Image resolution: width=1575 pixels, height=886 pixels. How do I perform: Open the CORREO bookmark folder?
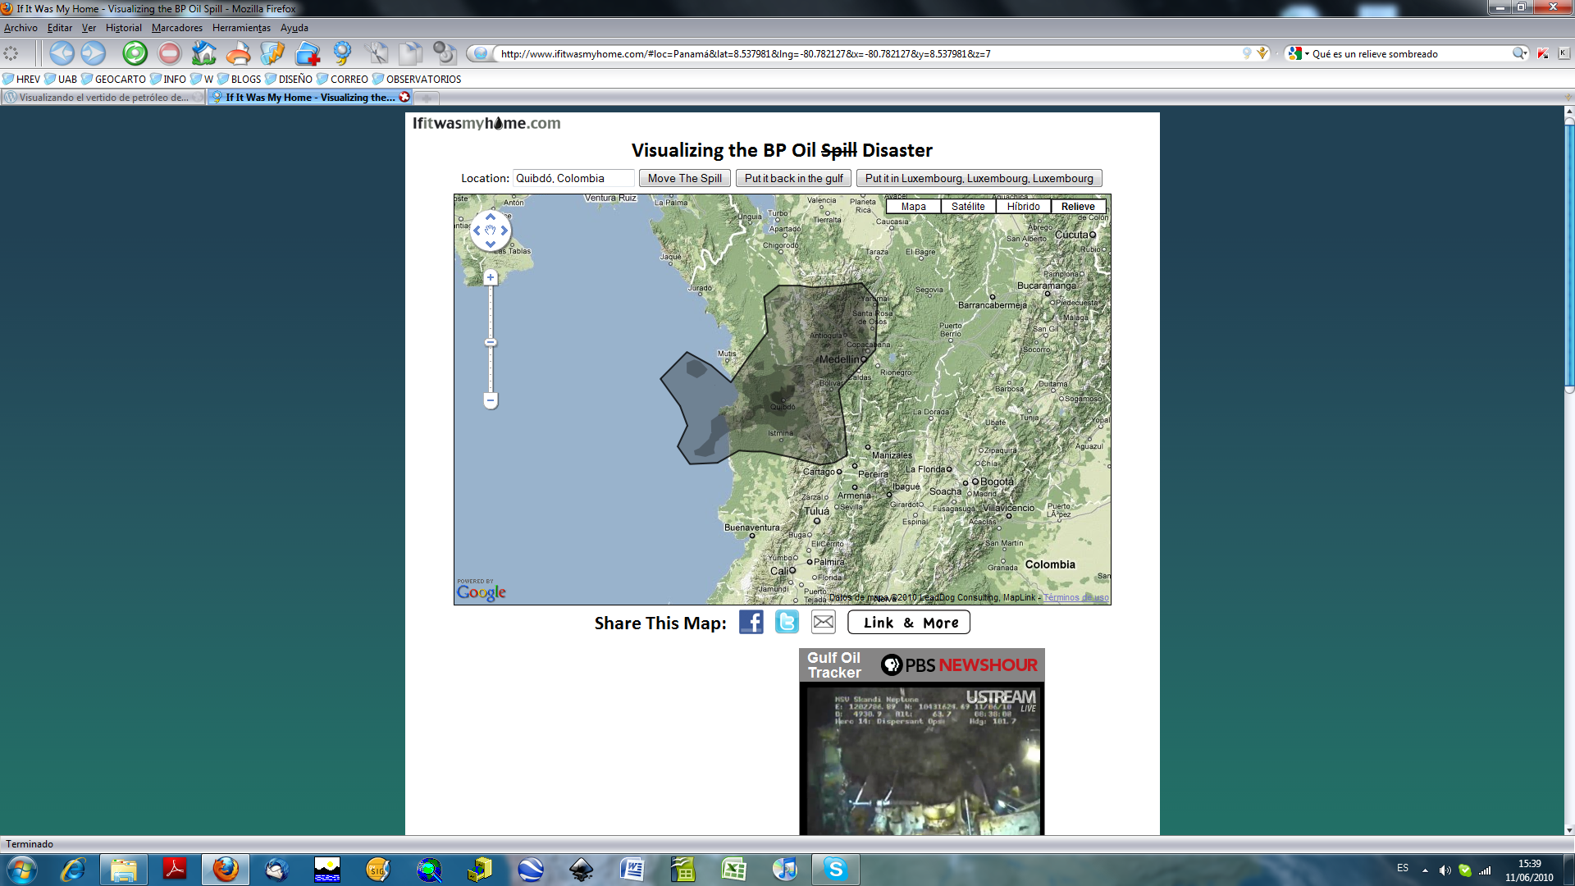point(343,79)
